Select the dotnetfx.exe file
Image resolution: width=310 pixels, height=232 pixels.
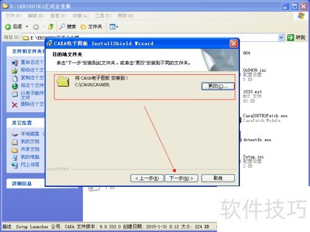click(257, 140)
